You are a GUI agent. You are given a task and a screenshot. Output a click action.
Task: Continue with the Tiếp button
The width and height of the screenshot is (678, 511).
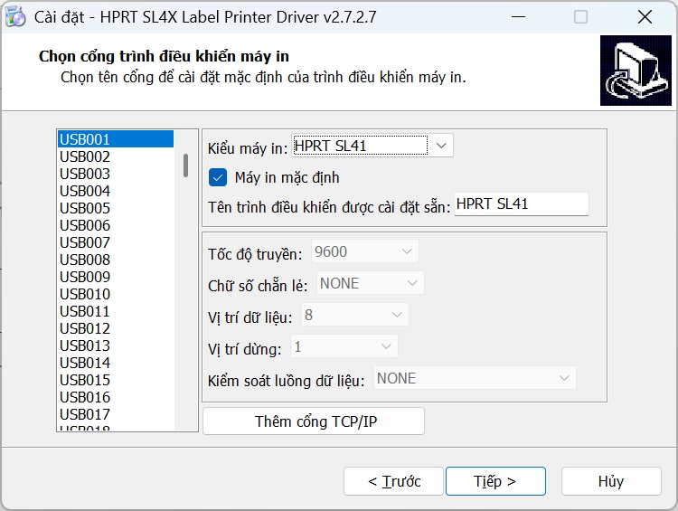point(495,481)
